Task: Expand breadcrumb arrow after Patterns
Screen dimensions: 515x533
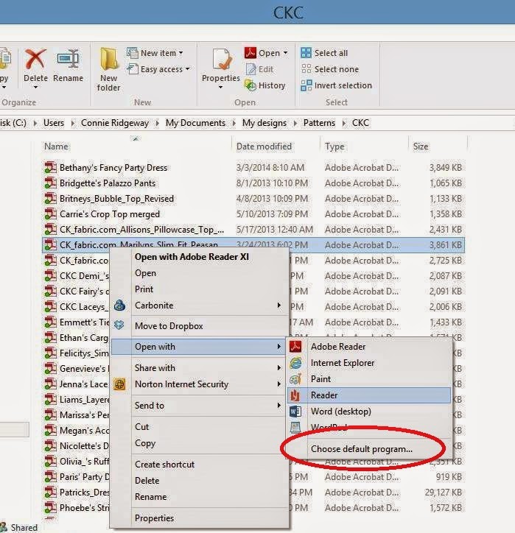Action: (x=344, y=123)
